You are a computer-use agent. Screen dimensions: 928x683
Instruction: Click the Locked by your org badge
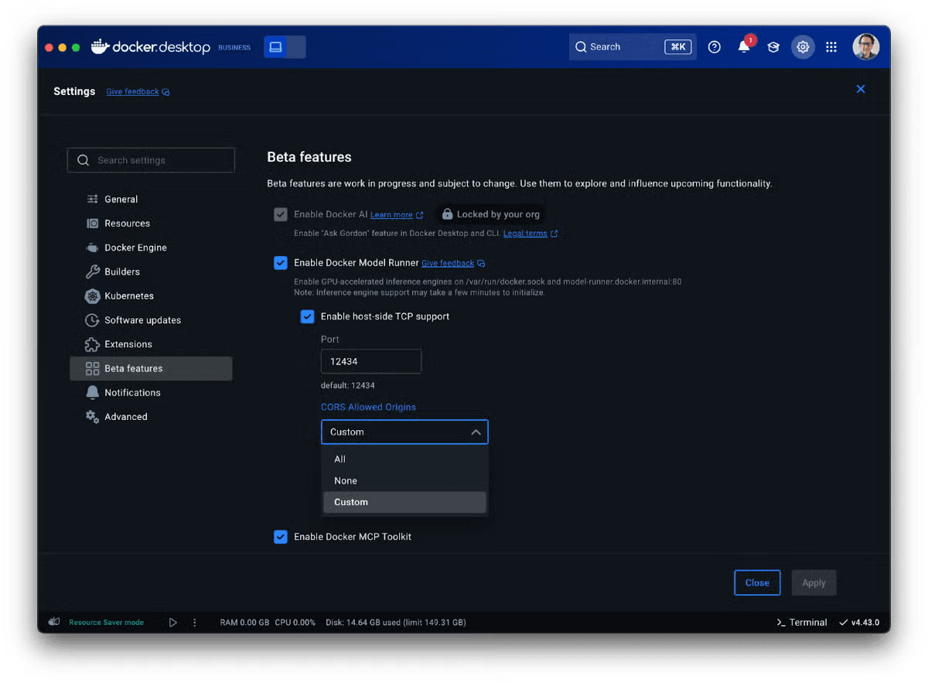490,214
